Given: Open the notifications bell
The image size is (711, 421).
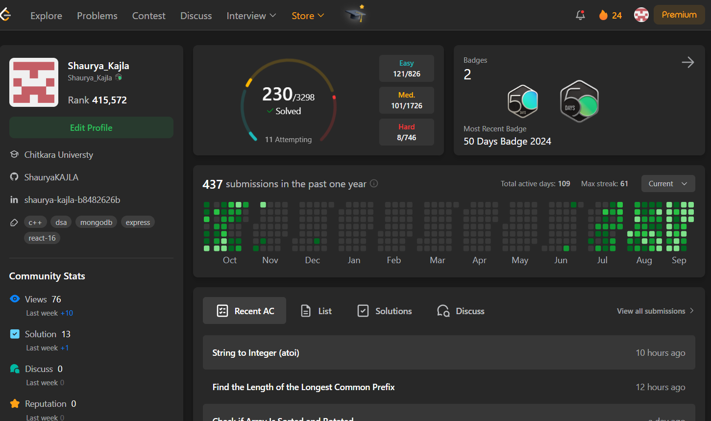Looking at the screenshot, I should click(x=580, y=15).
